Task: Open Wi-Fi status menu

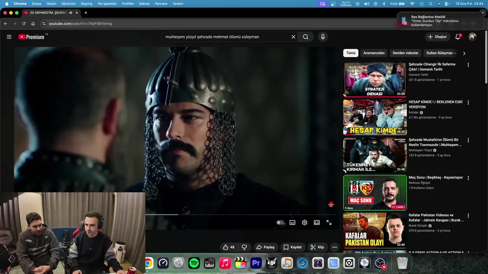Action: [412, 3]
